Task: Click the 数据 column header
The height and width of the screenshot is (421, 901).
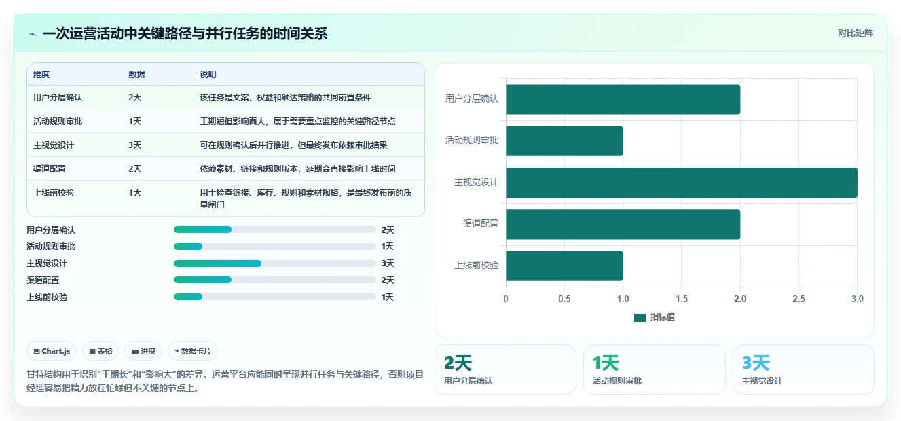Action: click(x=136, y=75)
